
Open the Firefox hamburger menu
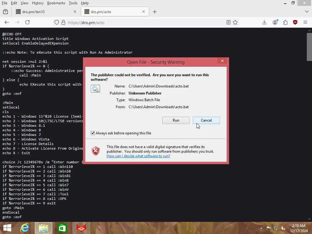point(305,22)
